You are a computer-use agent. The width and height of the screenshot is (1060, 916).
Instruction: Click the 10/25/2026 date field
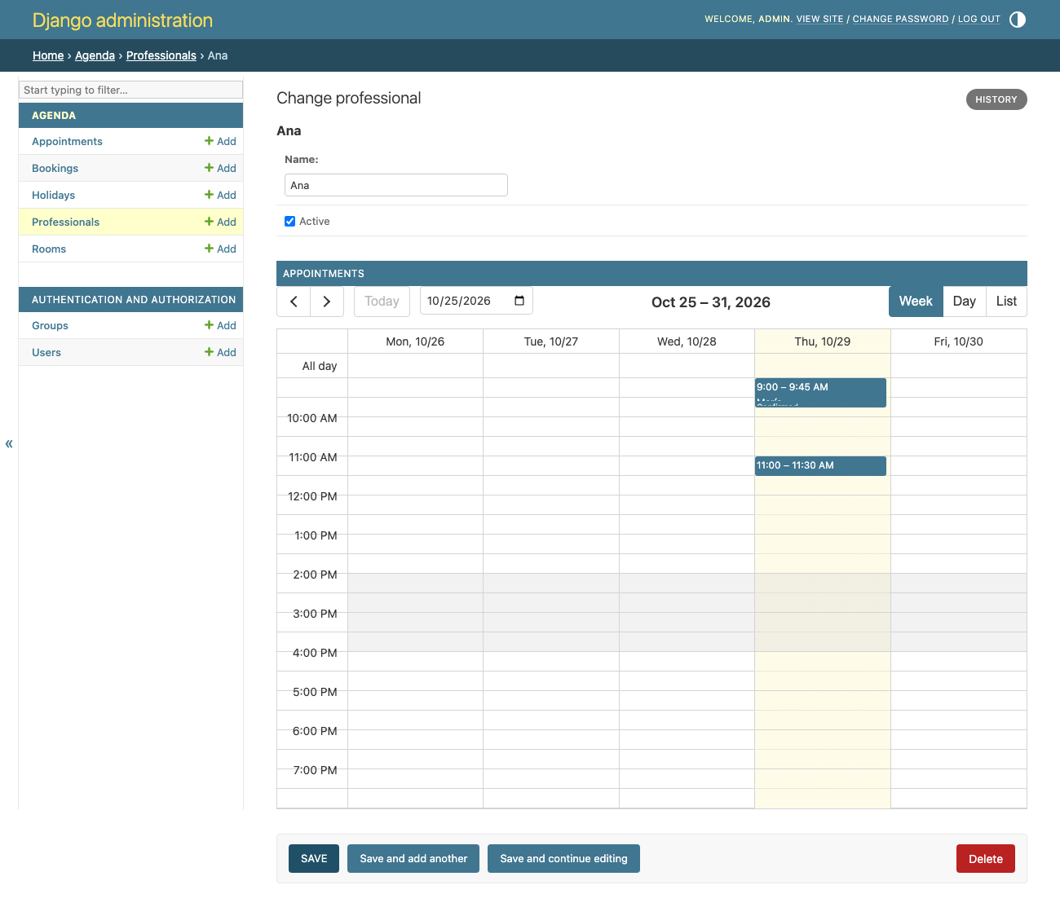click(476, 301)
